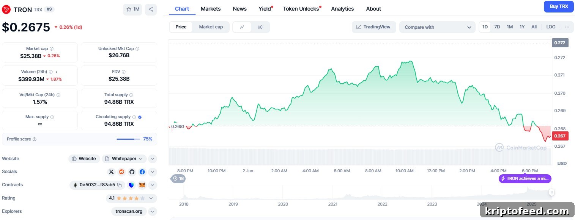This screenshot has height=220, width=575.
Task: Select the 1D timeframe
Action: click(485, 27)
